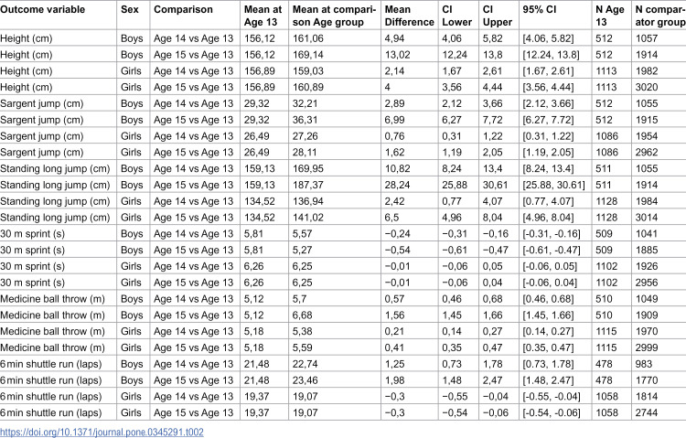The height and width of the screenshot is (438, 686).
Task: Select the 6,68 medicine ball throw value
Action: click(303, 315)
